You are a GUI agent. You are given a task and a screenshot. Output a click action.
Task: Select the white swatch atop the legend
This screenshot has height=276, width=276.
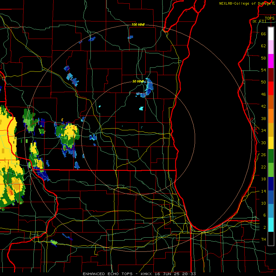click(x=271, y=34)
